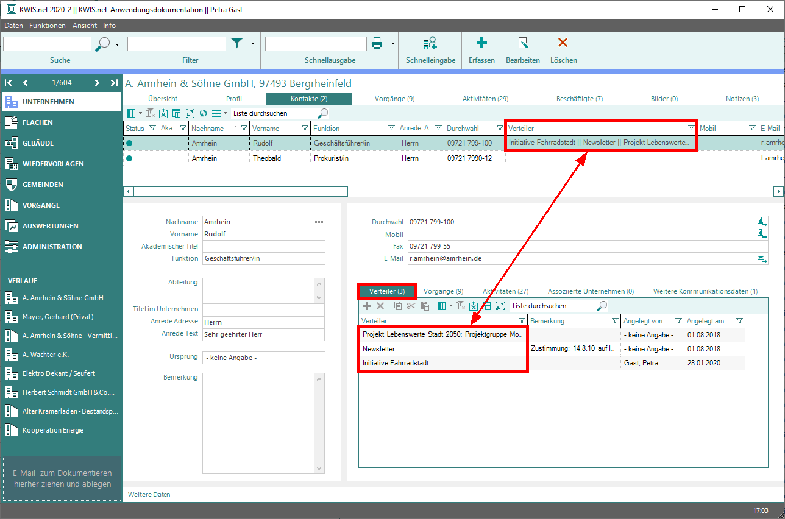Click the cut scissors icon in the Verteiler toolbar
The image size is (785, 519).
pos(411,306)
